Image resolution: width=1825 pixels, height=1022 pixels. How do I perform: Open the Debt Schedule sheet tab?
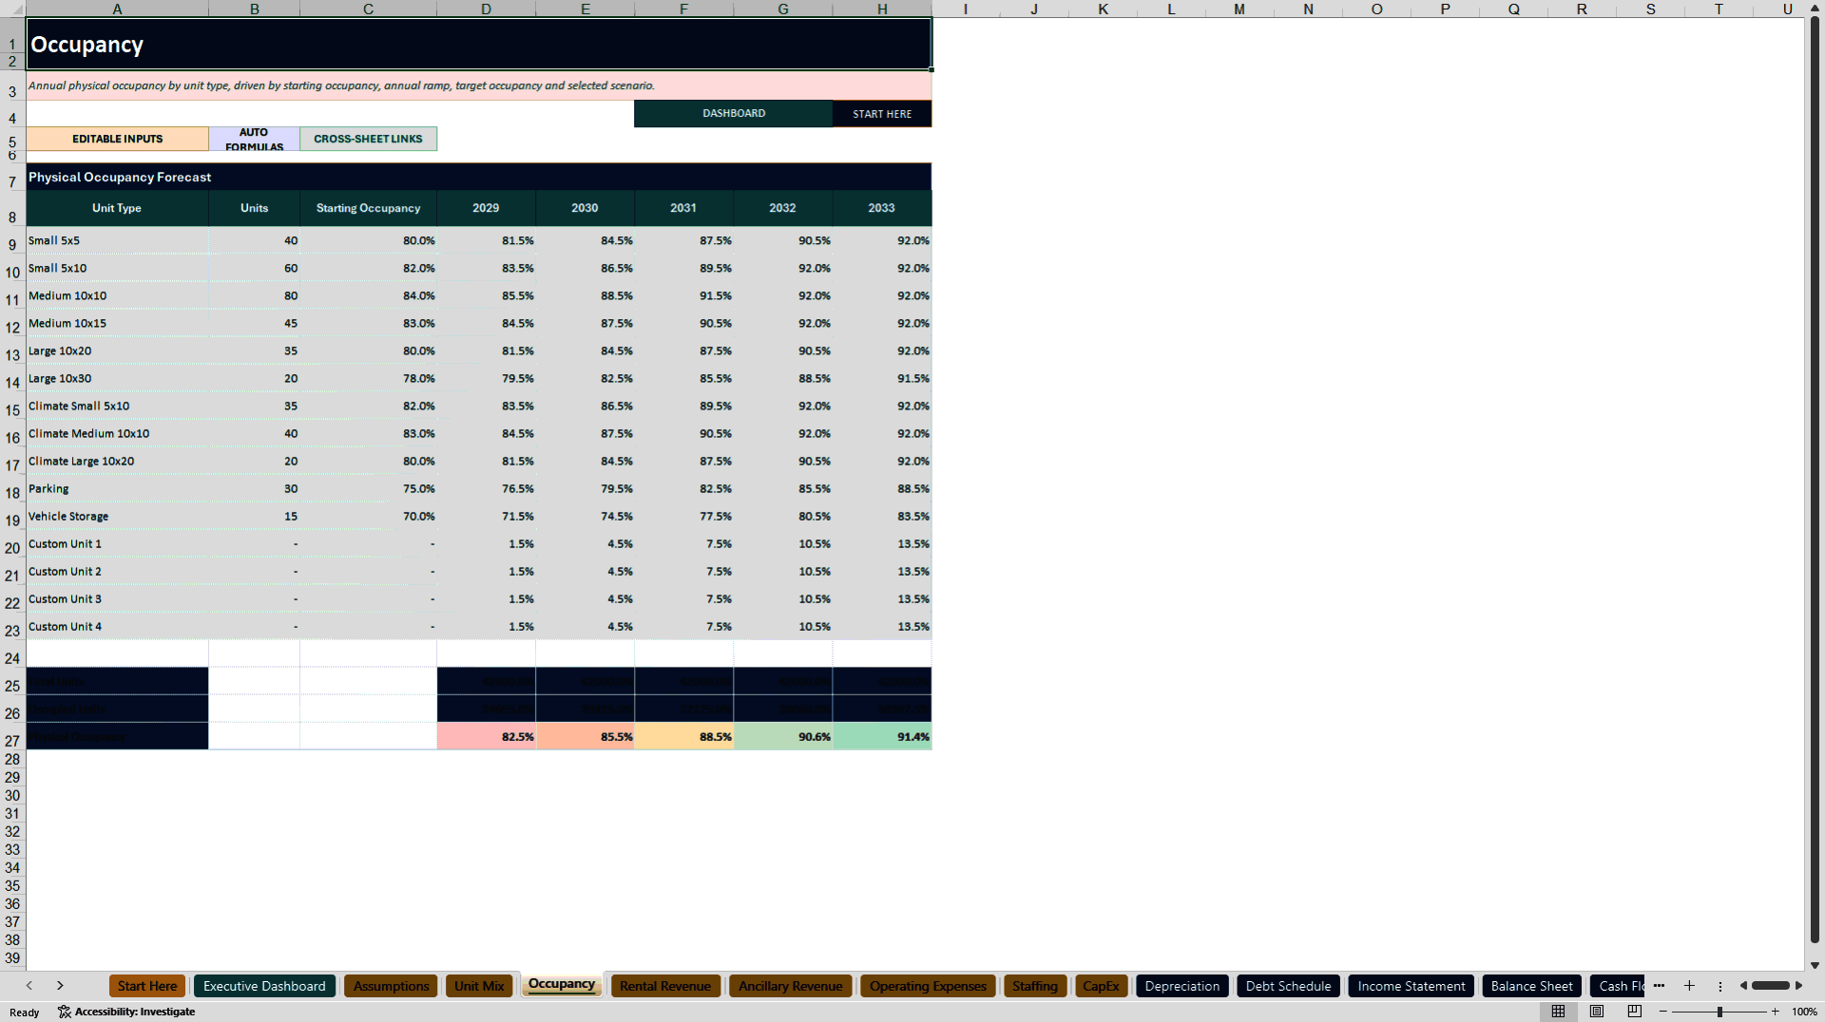(x=1288, y=986)
